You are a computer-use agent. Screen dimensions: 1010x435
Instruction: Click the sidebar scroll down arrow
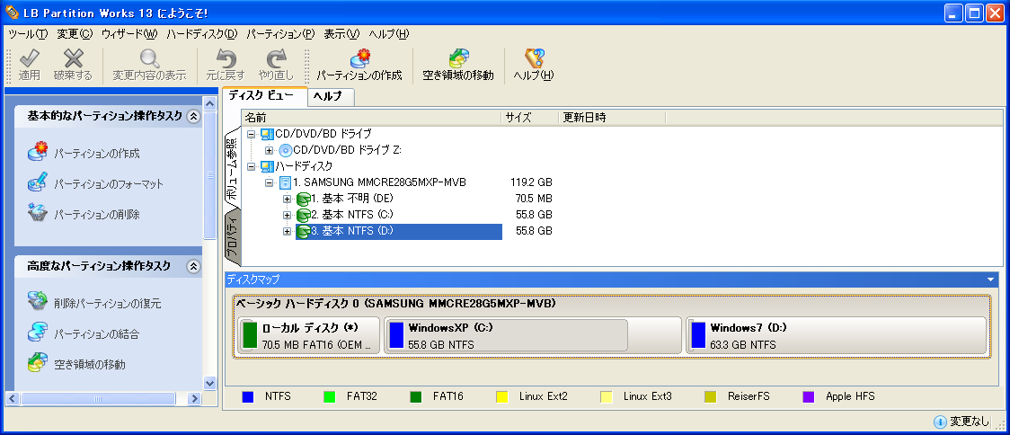coord(209,383)
